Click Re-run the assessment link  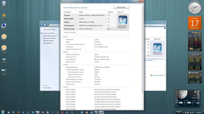coord(158,75)
